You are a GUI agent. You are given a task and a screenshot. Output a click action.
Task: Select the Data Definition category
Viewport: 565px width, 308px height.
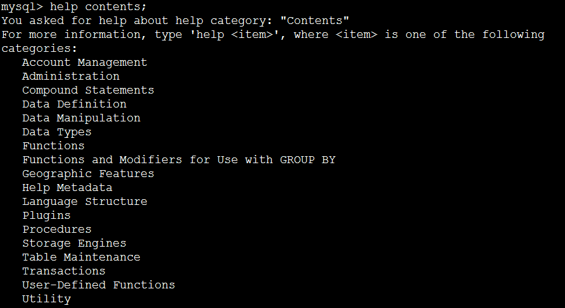click(74, 104)
